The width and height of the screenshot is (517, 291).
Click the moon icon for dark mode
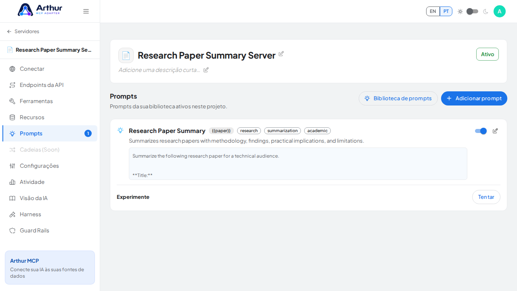click(x=485, y=11)
